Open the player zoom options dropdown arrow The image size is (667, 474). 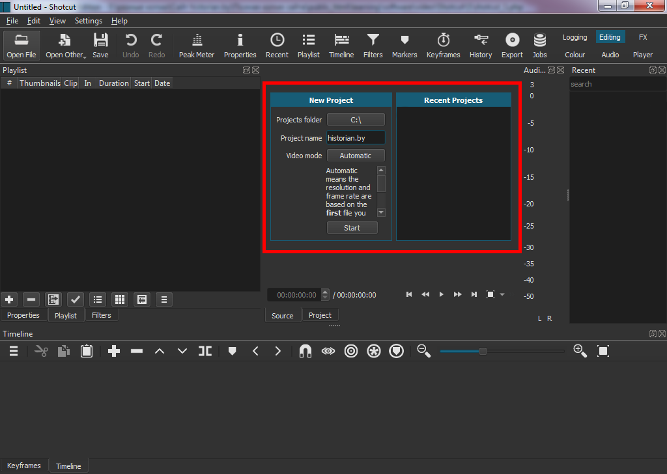pos(502,294)
